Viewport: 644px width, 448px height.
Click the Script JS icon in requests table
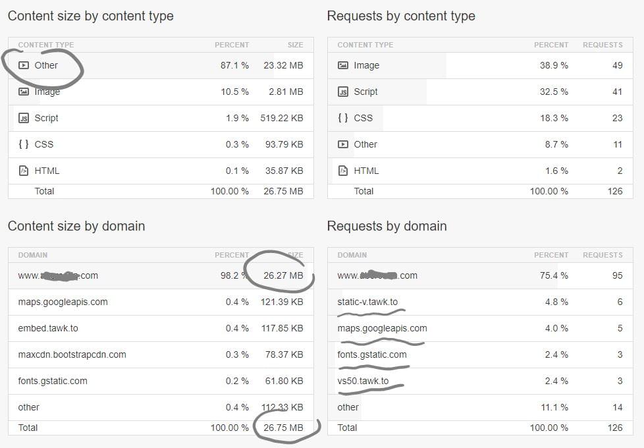point(343,92)
